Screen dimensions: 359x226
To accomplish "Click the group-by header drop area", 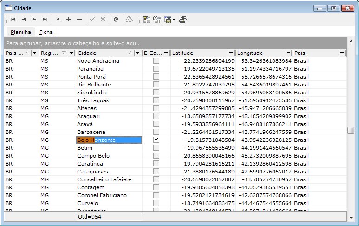I will (x=175, y=43).
